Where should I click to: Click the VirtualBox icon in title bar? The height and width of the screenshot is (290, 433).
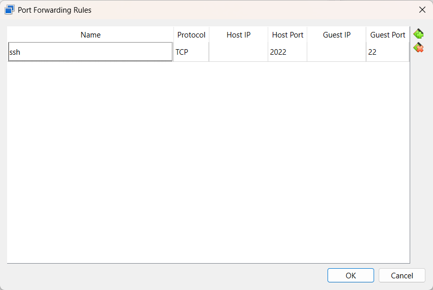(x=10, y=10)
